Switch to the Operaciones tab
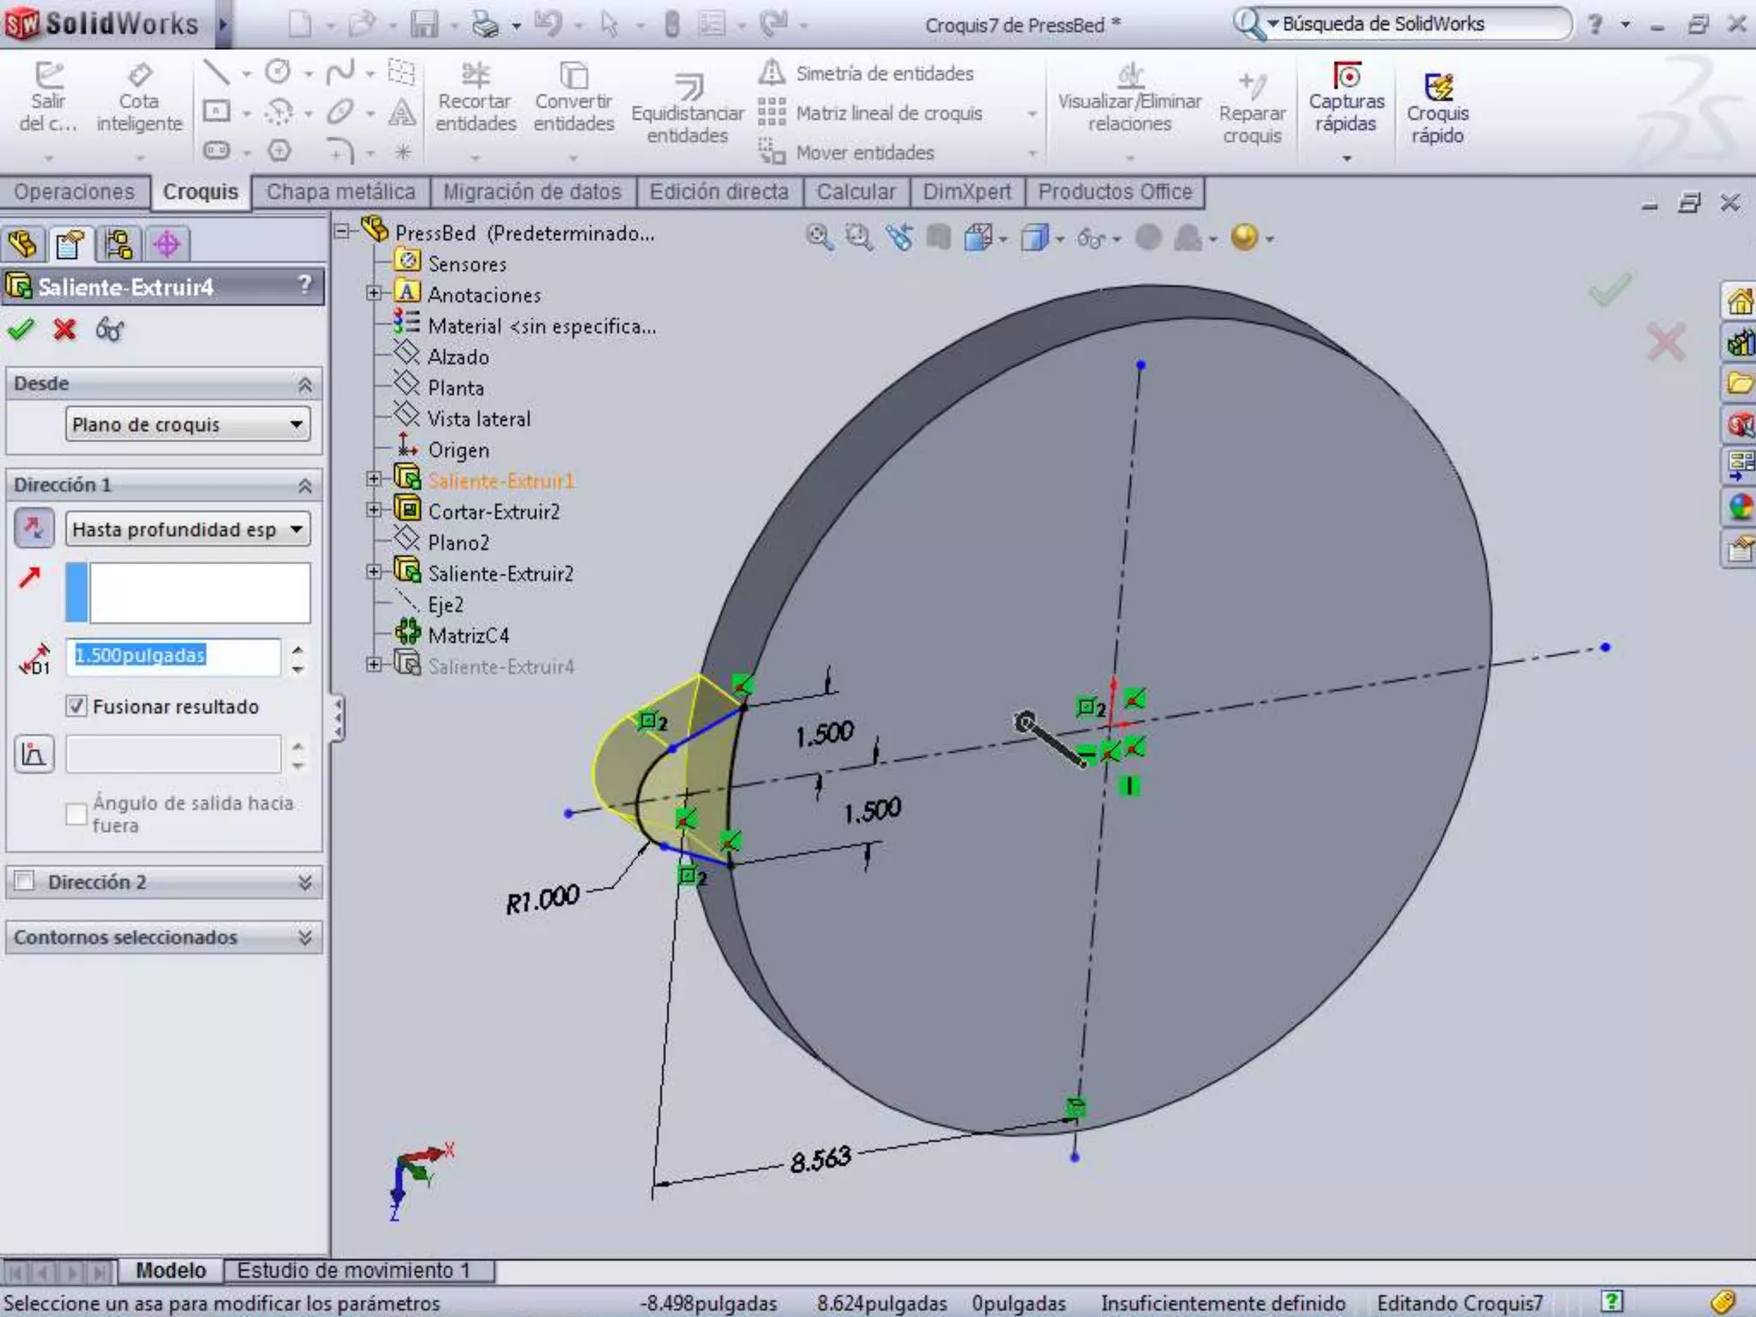The image size is (1756, 1317). pos(75,192)
